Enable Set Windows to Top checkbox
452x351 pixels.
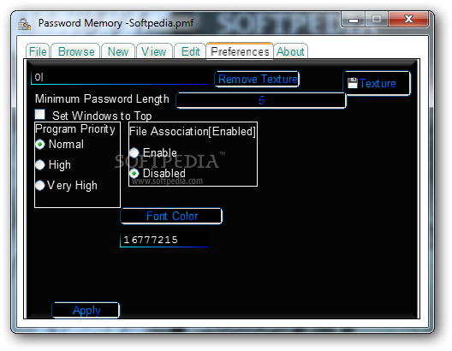[x=39, y=115]
